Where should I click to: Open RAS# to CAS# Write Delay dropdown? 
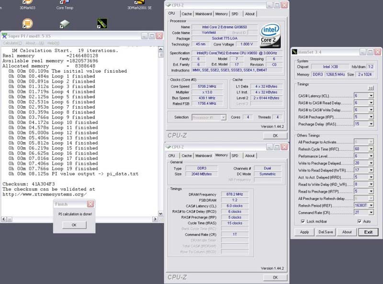371,110
